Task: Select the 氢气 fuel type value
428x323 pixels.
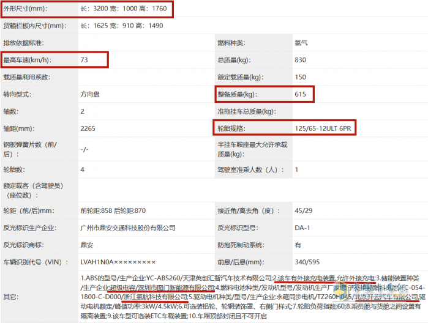Action: (301, 43)
